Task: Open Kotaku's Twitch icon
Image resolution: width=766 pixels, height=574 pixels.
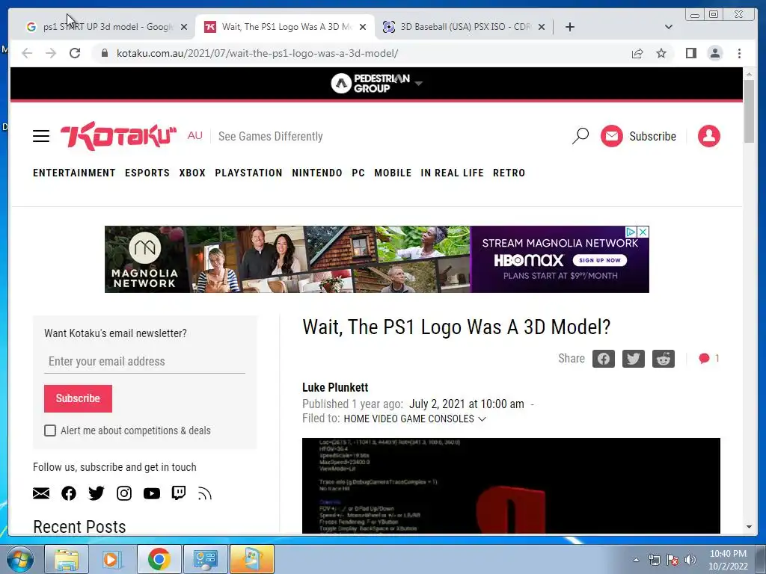Action: (179, 493)
